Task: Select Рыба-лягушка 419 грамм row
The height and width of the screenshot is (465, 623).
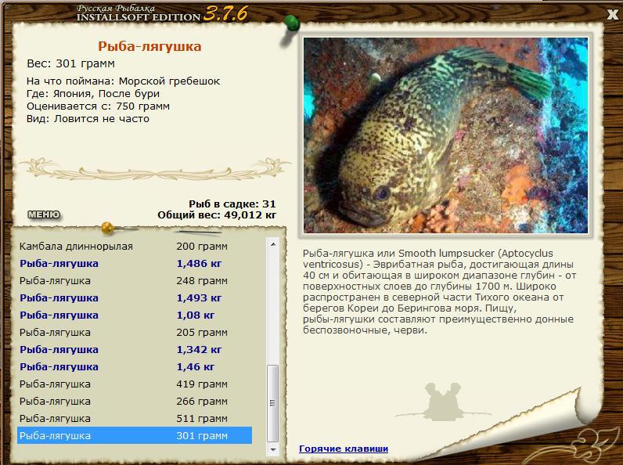Action: 135,384
